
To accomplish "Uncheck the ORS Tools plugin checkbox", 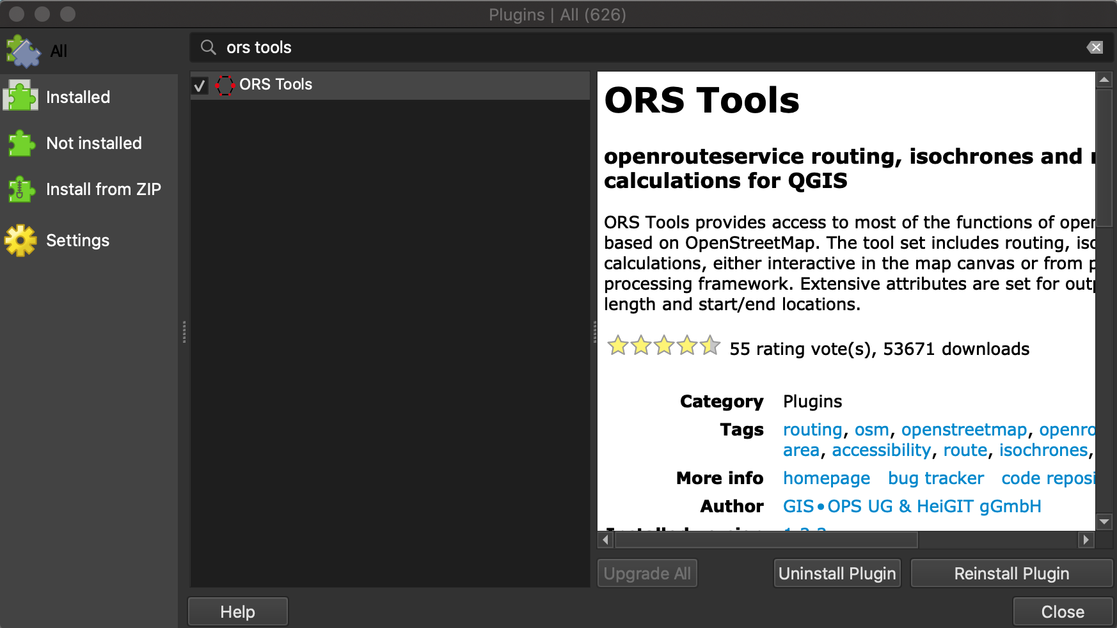I will point(200,85).
